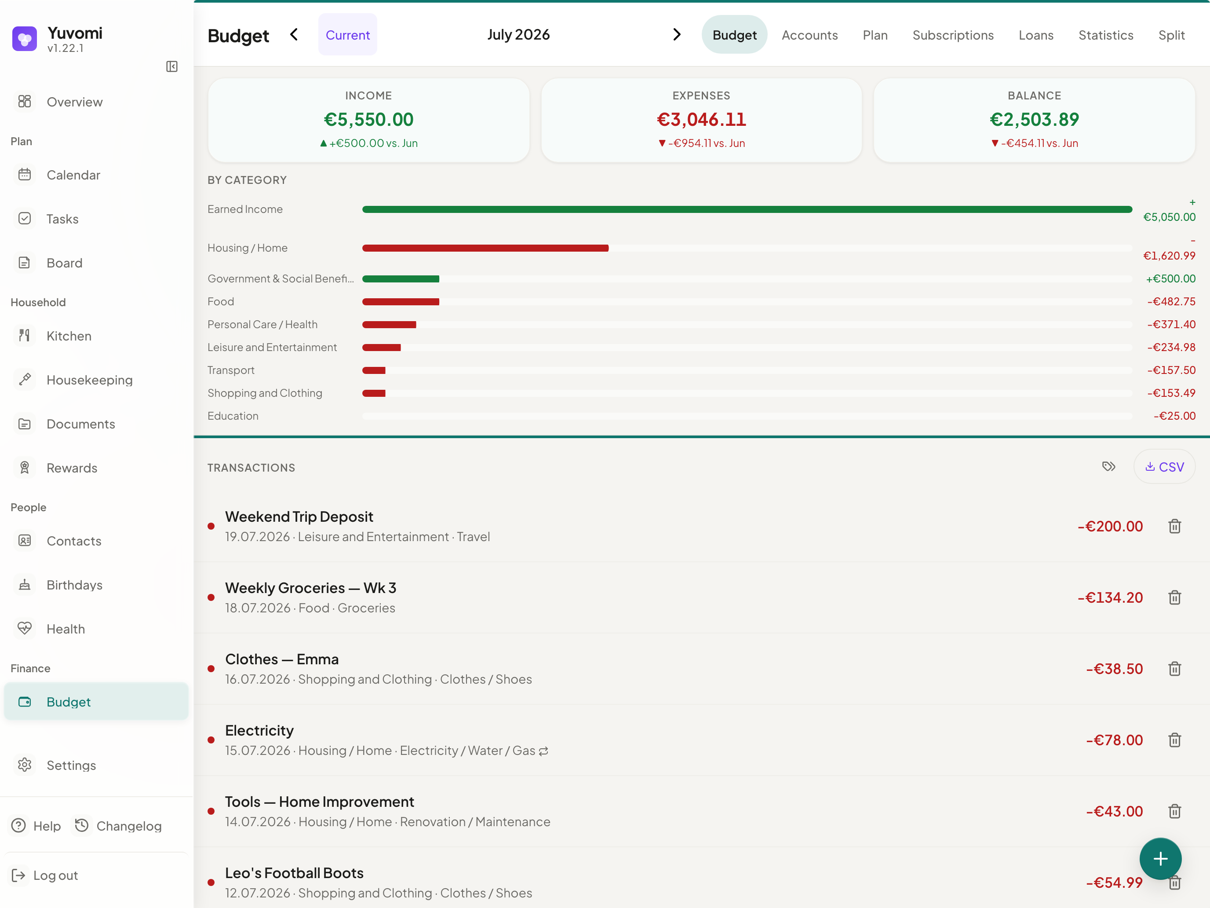The height and width of the screenshot is (908, 1210).
Task: Delete Weekend Trip Deposit transaction
Action: [1174, 527]
